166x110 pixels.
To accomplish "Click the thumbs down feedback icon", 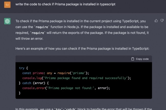I will click(x=162, y=21).
